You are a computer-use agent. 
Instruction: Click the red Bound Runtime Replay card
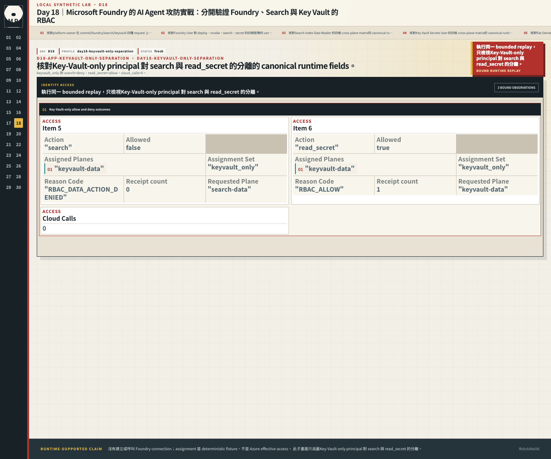coord(508,59)
